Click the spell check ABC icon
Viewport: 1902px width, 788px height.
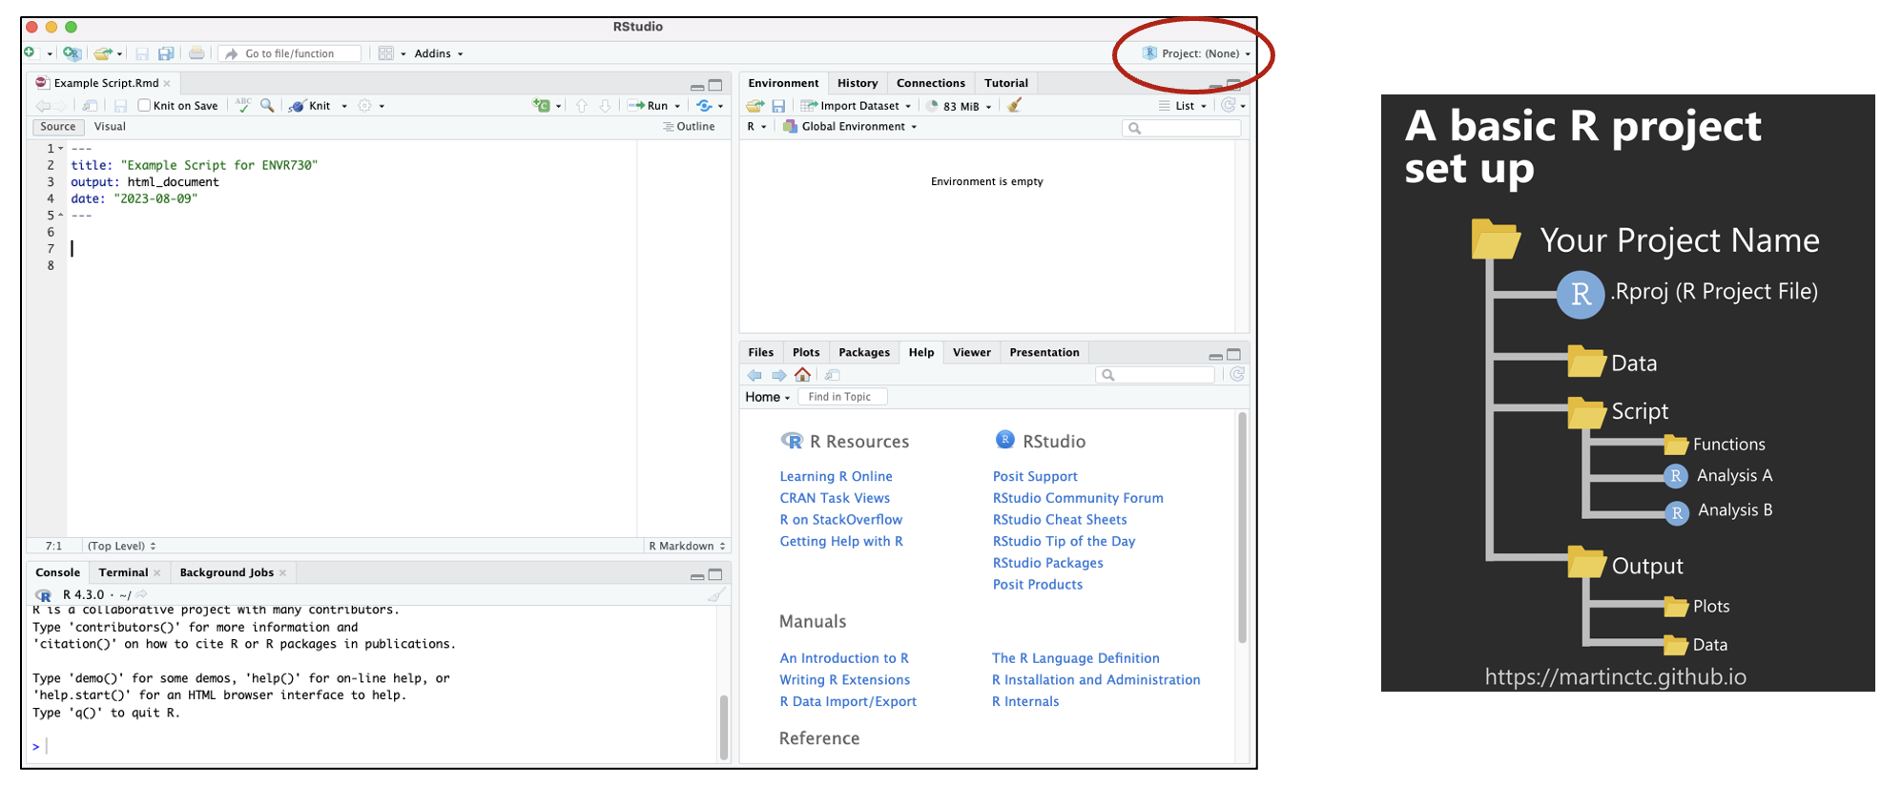pyautogui.click(x=243, y=105)
